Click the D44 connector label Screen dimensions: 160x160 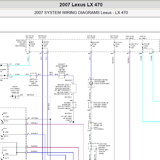(x=140, y=54)
